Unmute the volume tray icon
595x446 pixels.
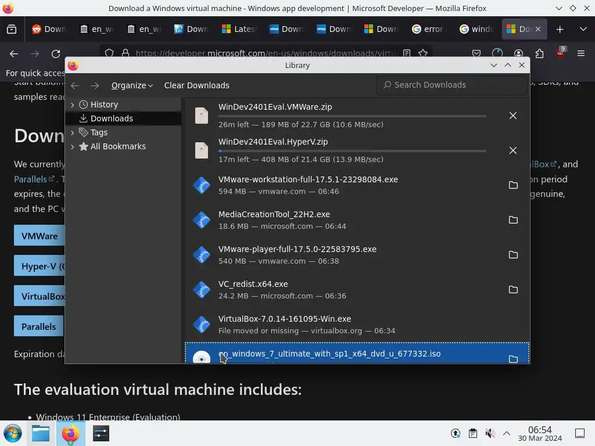pos(490,433)
